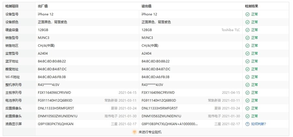Click the 未进行专业验机 notice text
This screenshot has width=293, height=137.
click(x=150, y=132)
